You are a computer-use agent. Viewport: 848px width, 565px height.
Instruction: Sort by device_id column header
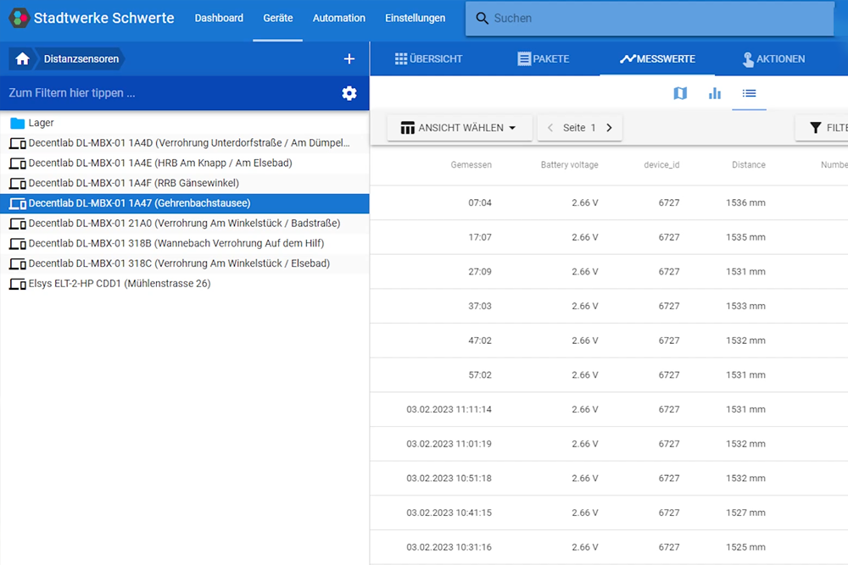661,164
